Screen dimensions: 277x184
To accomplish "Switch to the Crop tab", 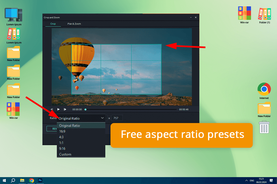I will point(53,24).
